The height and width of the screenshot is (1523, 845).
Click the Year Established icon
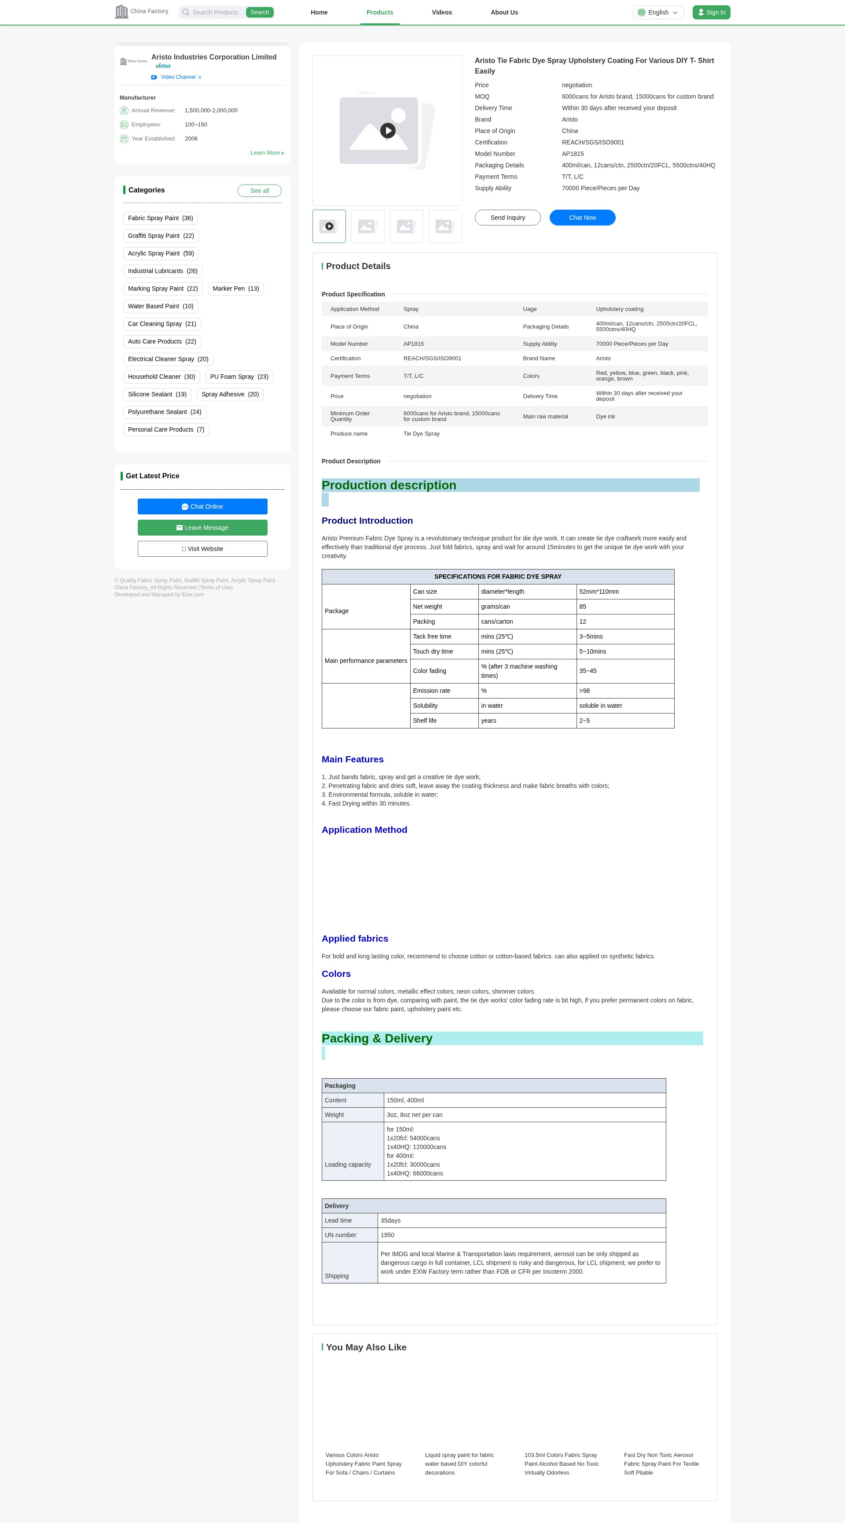(124, 139)
